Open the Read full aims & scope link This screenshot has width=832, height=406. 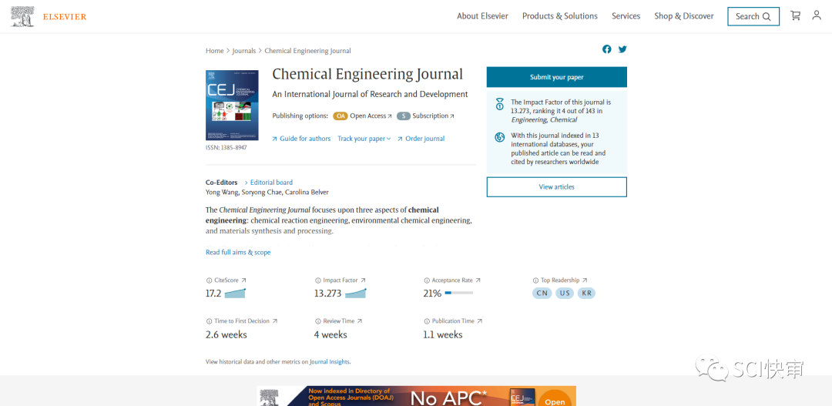point(238,253)
